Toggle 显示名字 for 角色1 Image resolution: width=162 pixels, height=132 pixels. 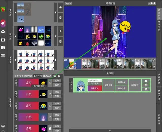click(95, 83)
